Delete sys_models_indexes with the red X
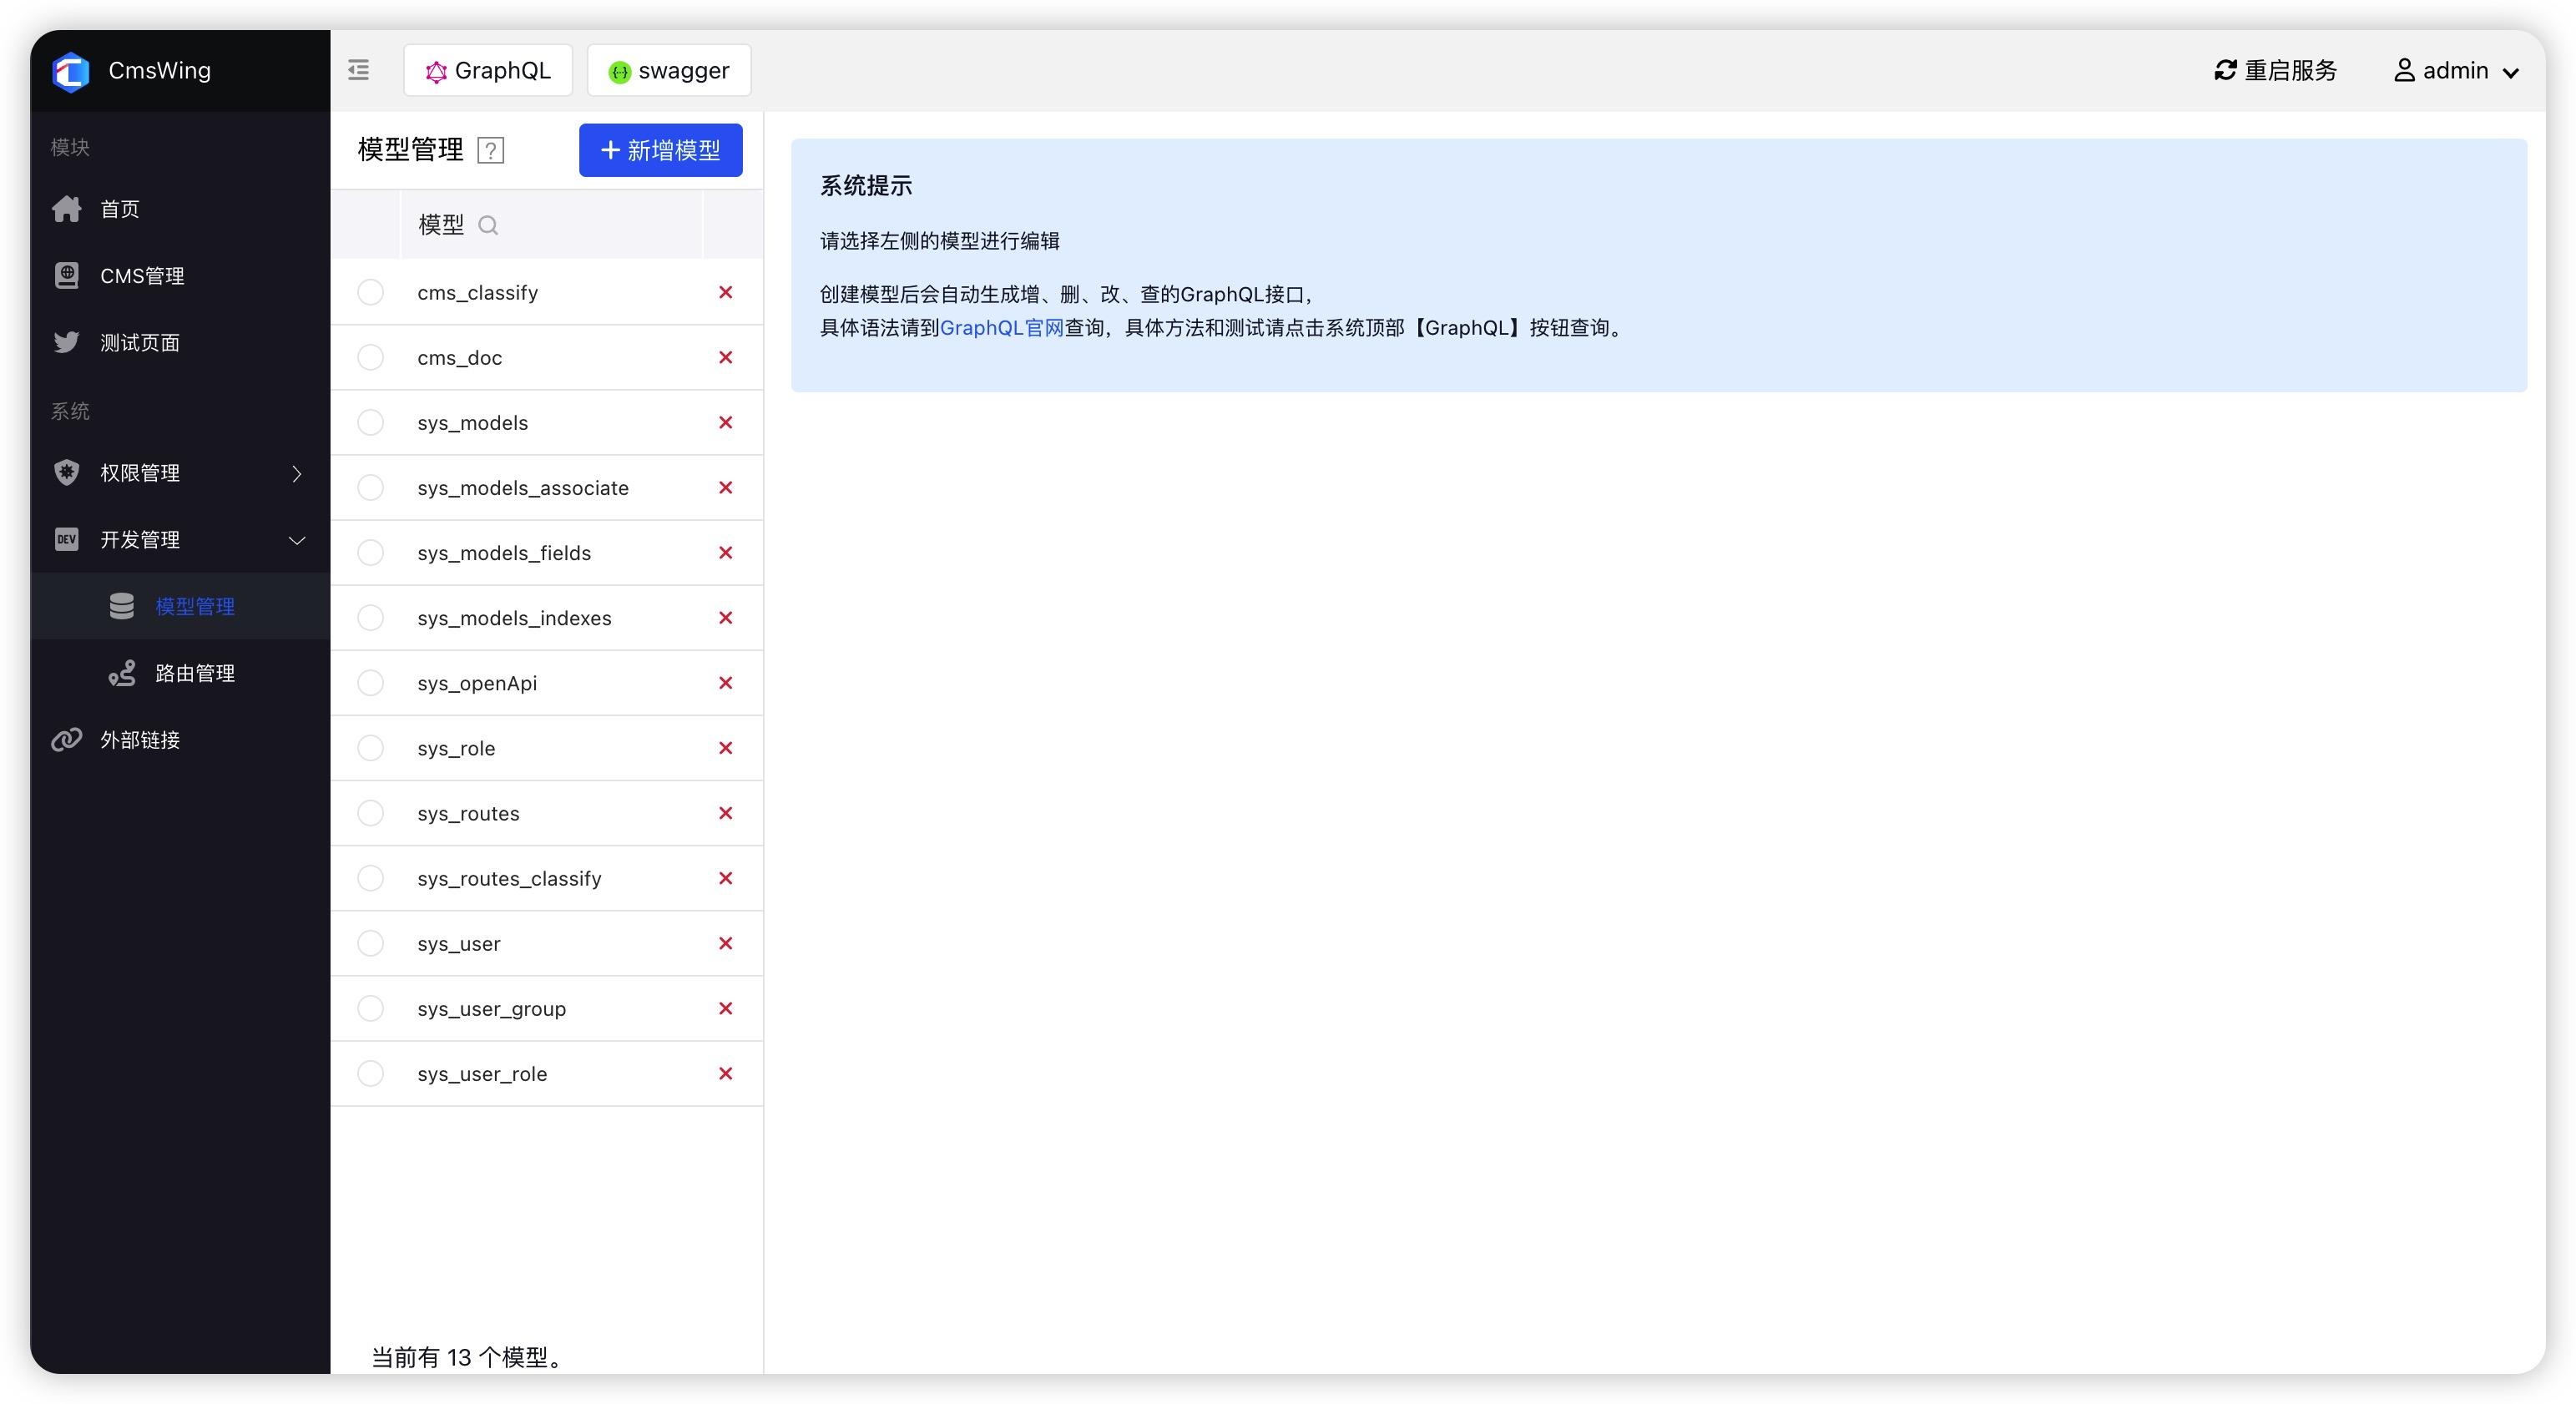The image size is (2576, 1404). coord(726,617)
